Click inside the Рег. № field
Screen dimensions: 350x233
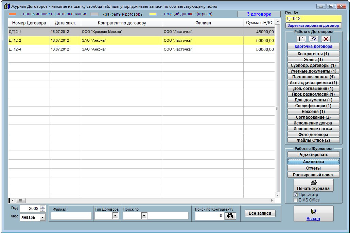(x=313, y=19)
